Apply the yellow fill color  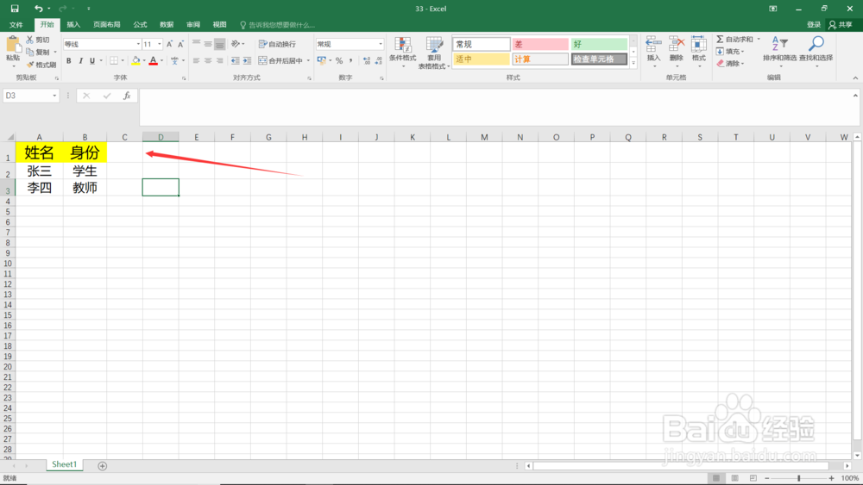click(x=135, y=61)
